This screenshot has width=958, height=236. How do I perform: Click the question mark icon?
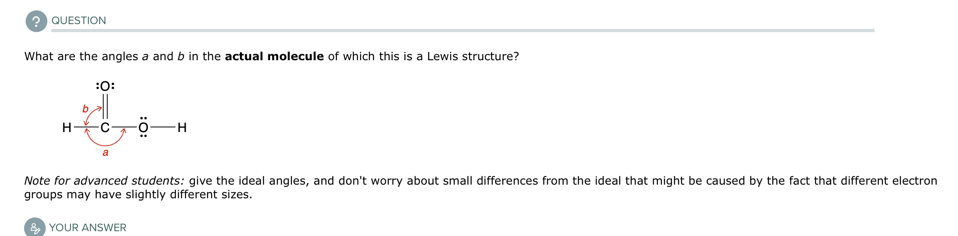click(x=36, y=21)
